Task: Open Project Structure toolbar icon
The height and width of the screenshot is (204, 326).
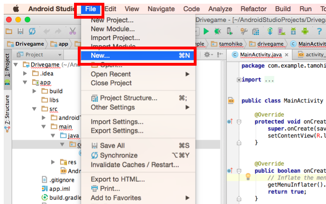Action: tap(256, 32)
